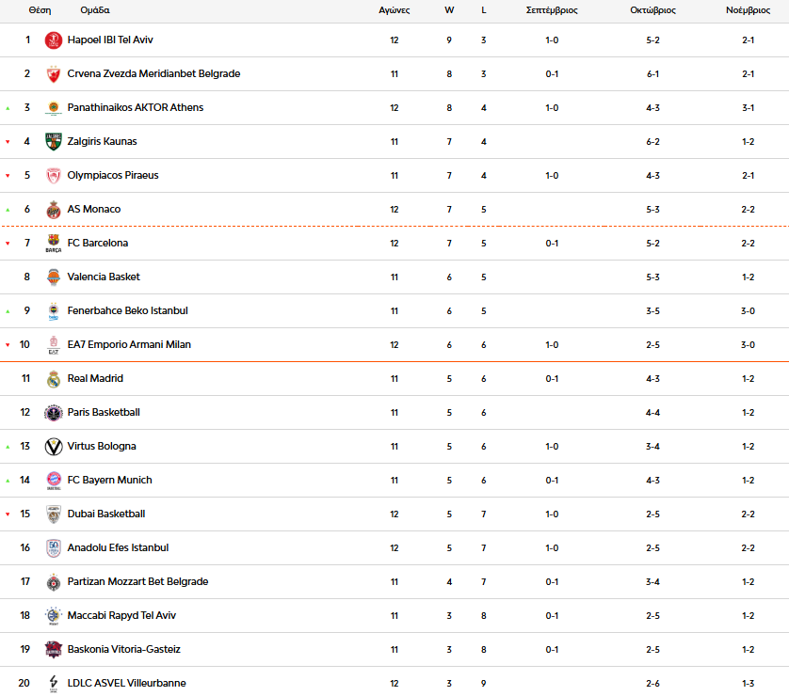Click Dubai Basketball's red down-arrow indicator

point(8,514)
